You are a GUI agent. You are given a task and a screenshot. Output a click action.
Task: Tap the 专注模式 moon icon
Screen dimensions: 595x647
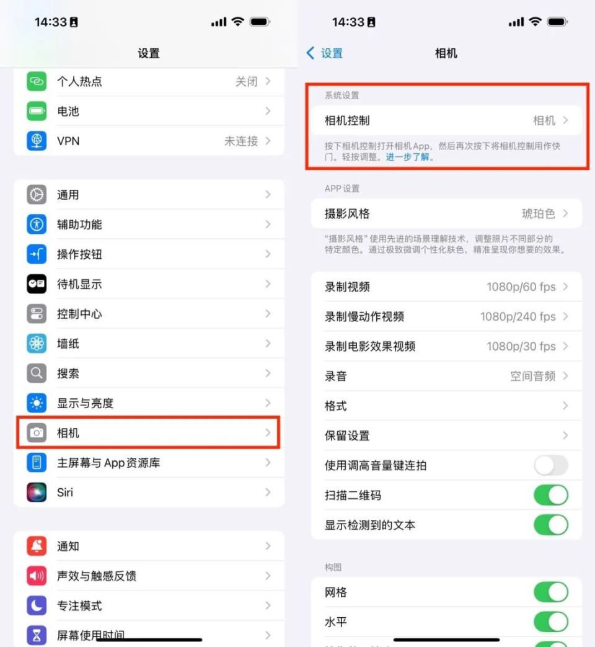pos(37,605)
